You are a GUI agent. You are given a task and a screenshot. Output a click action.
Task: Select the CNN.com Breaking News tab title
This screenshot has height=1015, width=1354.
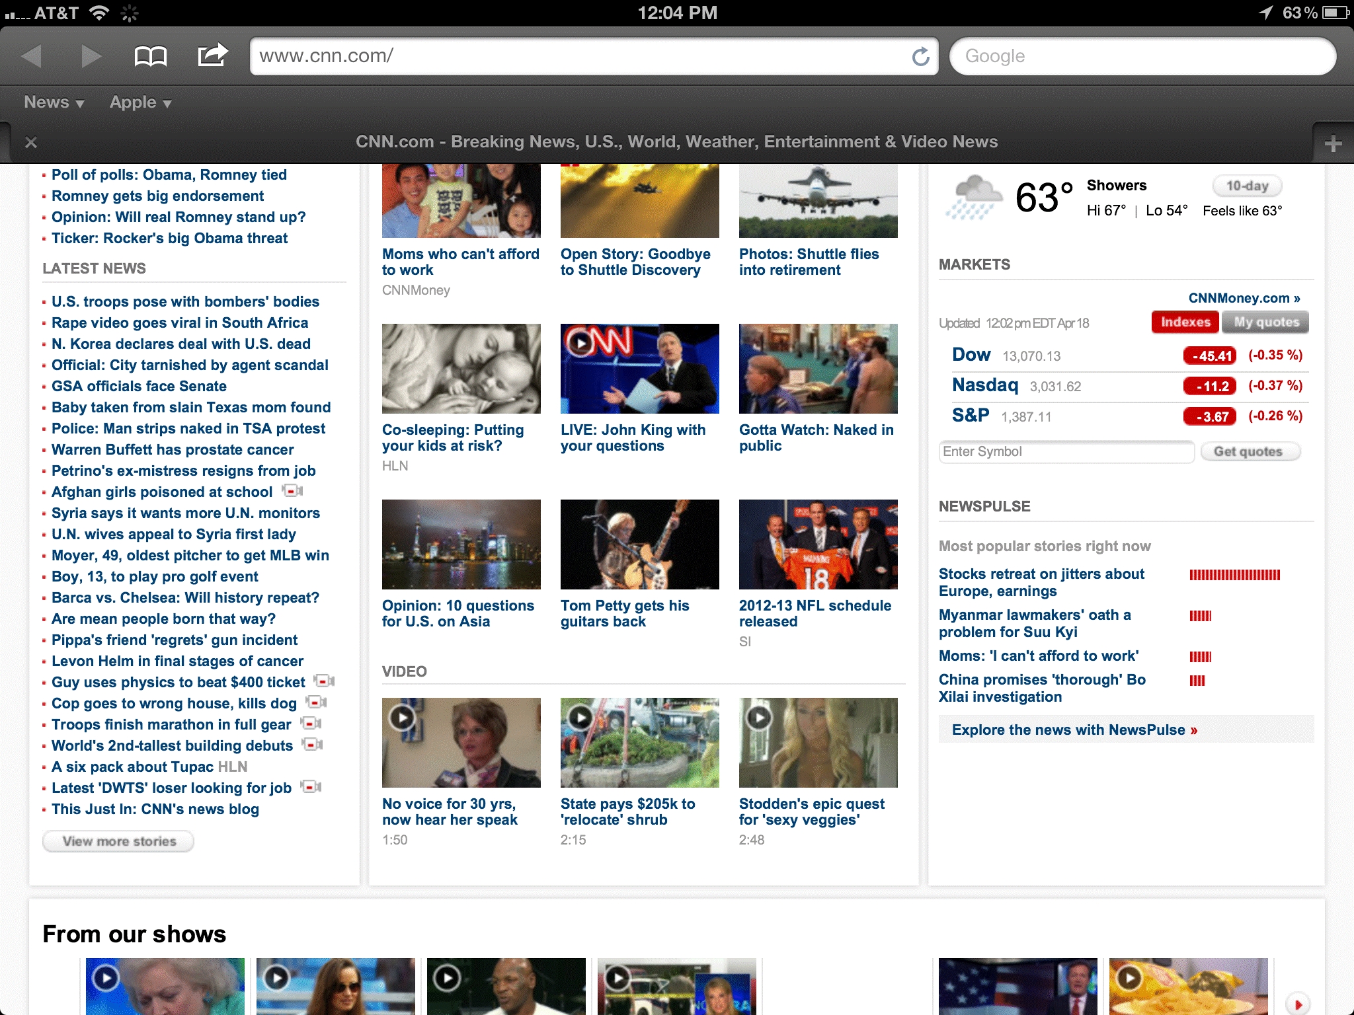[x=676, y=141]
